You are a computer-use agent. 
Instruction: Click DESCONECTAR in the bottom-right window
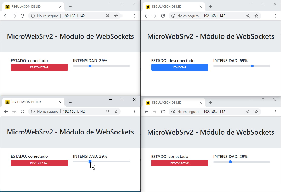179,163
